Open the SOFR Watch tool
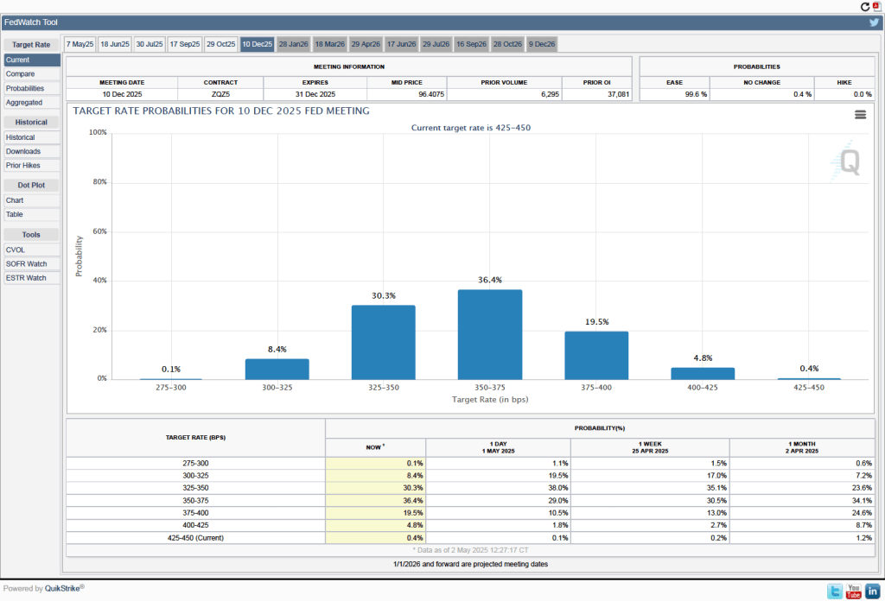 (x=26, y=263)
